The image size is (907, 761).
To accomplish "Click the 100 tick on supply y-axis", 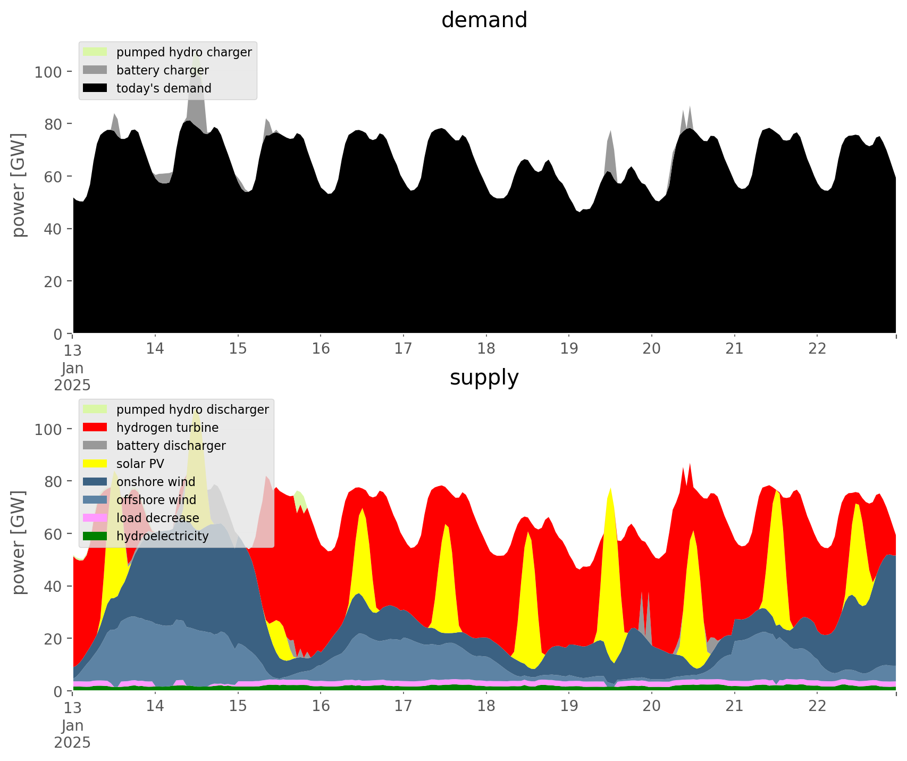I will [x=49, y=429].
